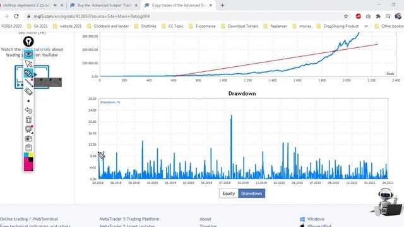404x227 pixels.
Task: Click the site padlock security icon
Action: click(x=29, y=16)
